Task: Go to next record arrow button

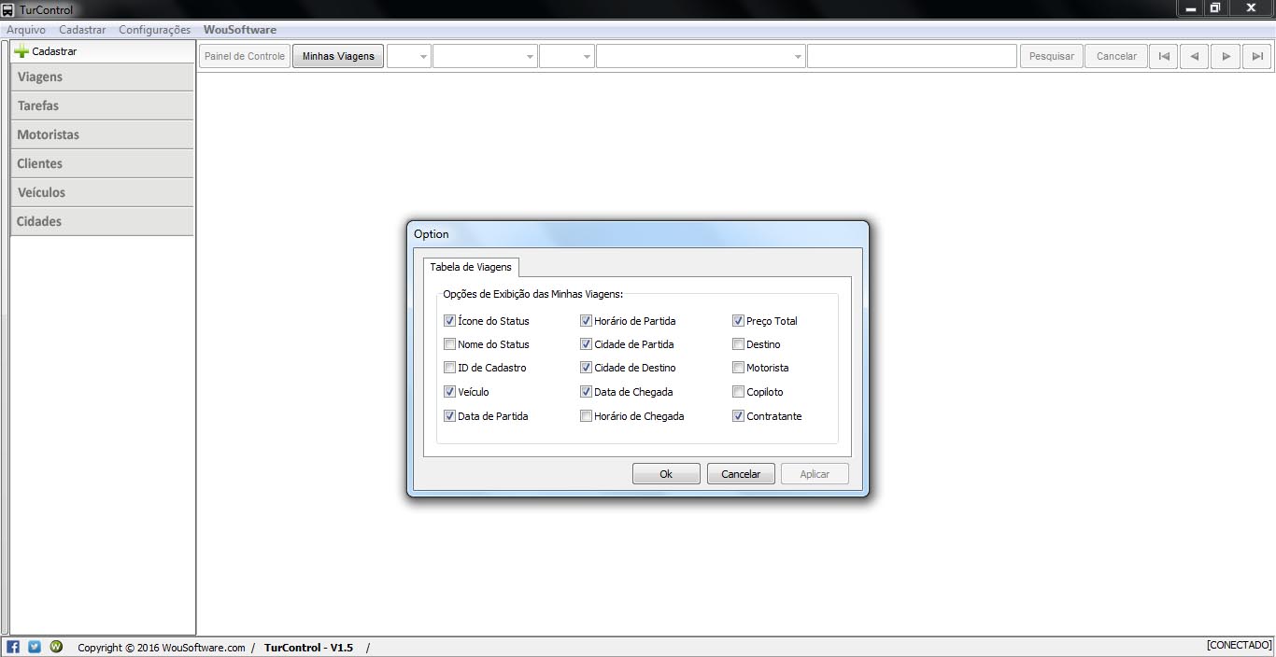Action: [x=1226, y=56]
